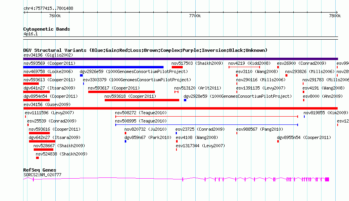Select esv3303379 1000GenomesConsortiumPilotProject variant
This screenshot has height=201, width=349.
coord(84,84)
